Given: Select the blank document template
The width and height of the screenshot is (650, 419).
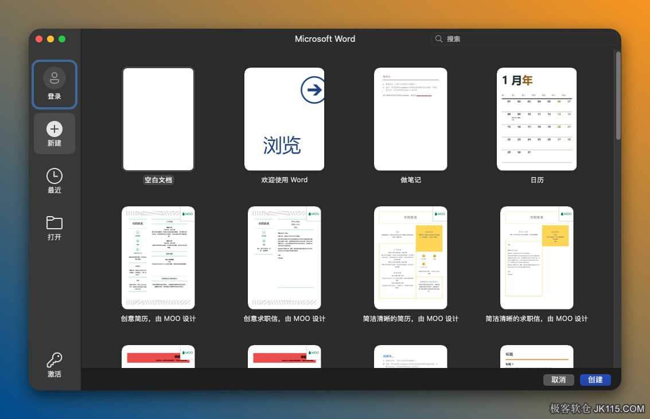Looking at the screenshot, I should pyautogui.click(x=158, y=119).
